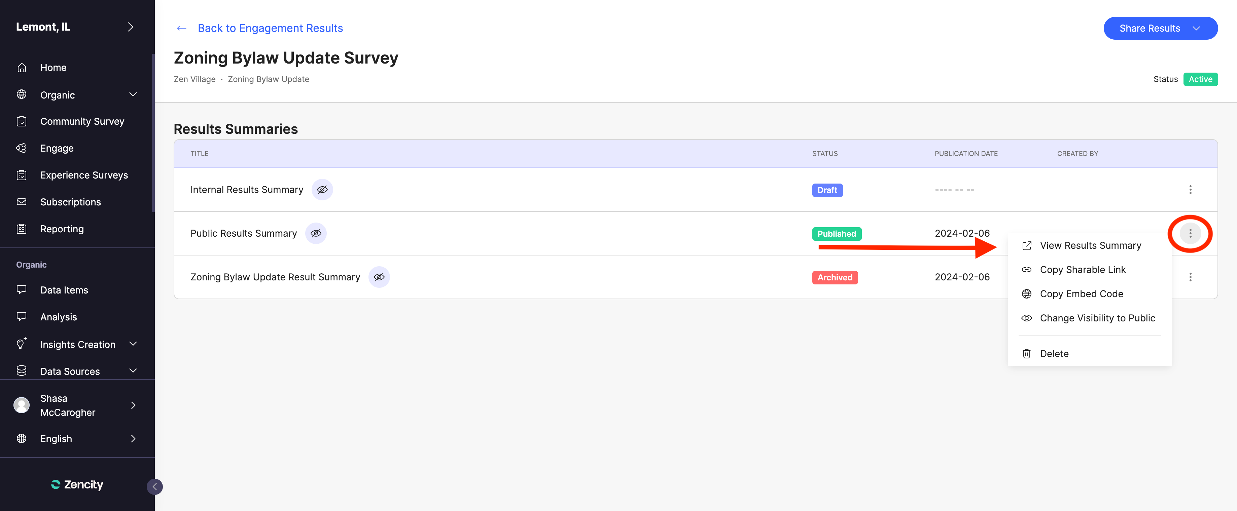This screenshot has height=511, width=1237.
Task: Select Copy Sharable Link menu item
Action: 1082,270
